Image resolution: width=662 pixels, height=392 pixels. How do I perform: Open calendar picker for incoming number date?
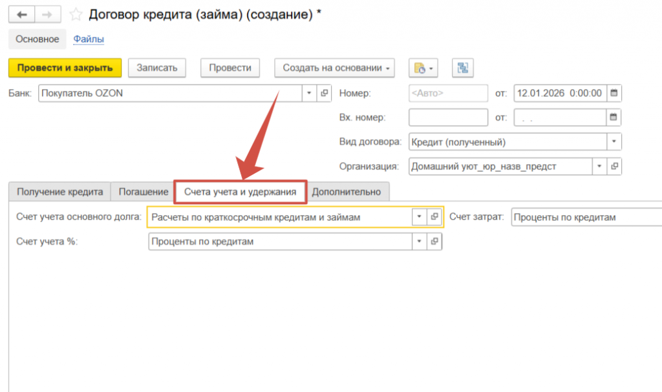(x=614, y=118)
